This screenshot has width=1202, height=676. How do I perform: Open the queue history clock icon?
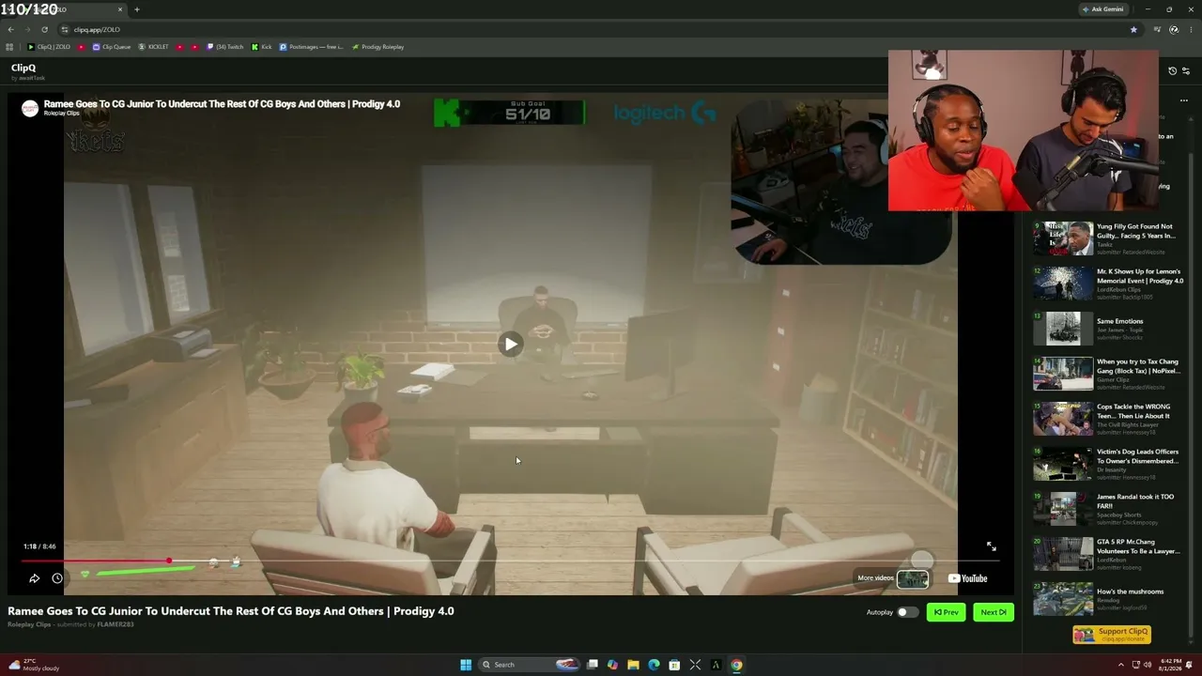1172,71
